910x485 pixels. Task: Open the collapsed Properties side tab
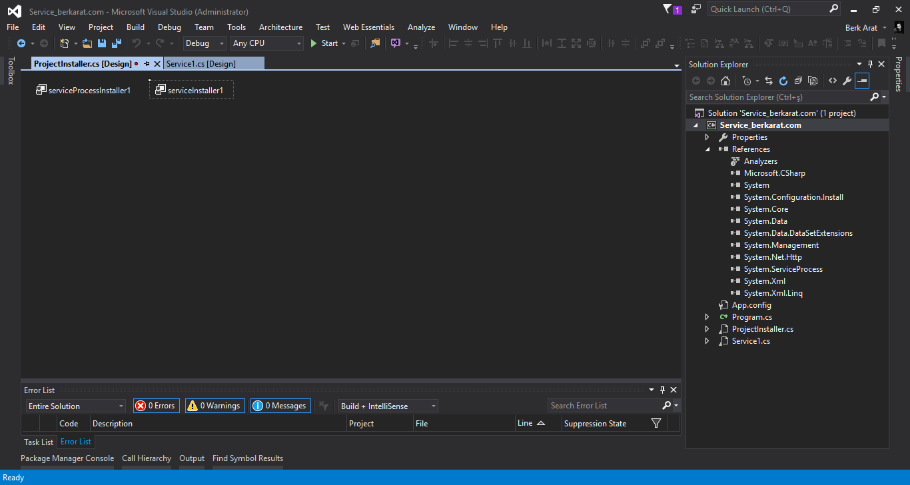pyautogui.click(x=898, y=75)
